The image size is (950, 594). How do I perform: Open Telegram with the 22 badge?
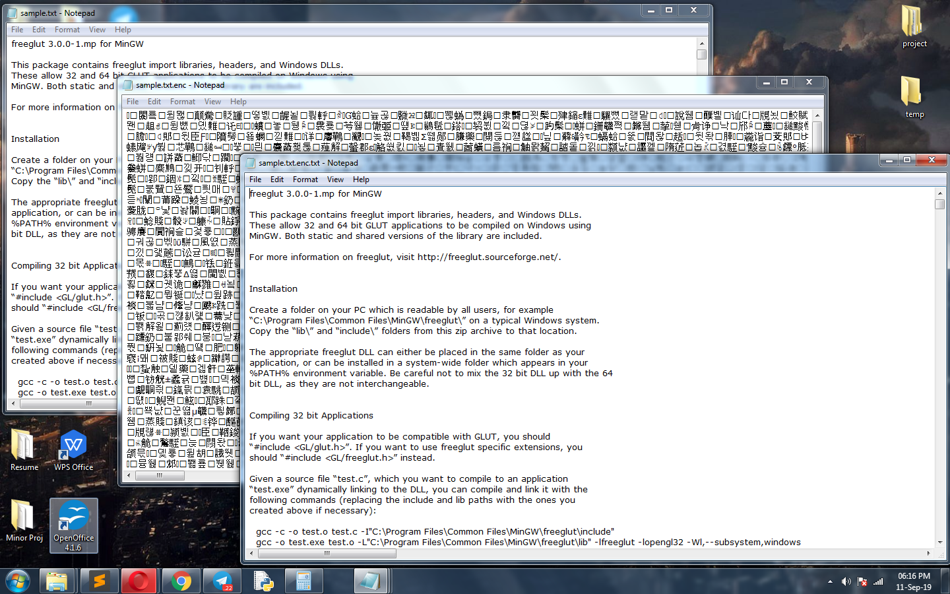coord(222,581)
